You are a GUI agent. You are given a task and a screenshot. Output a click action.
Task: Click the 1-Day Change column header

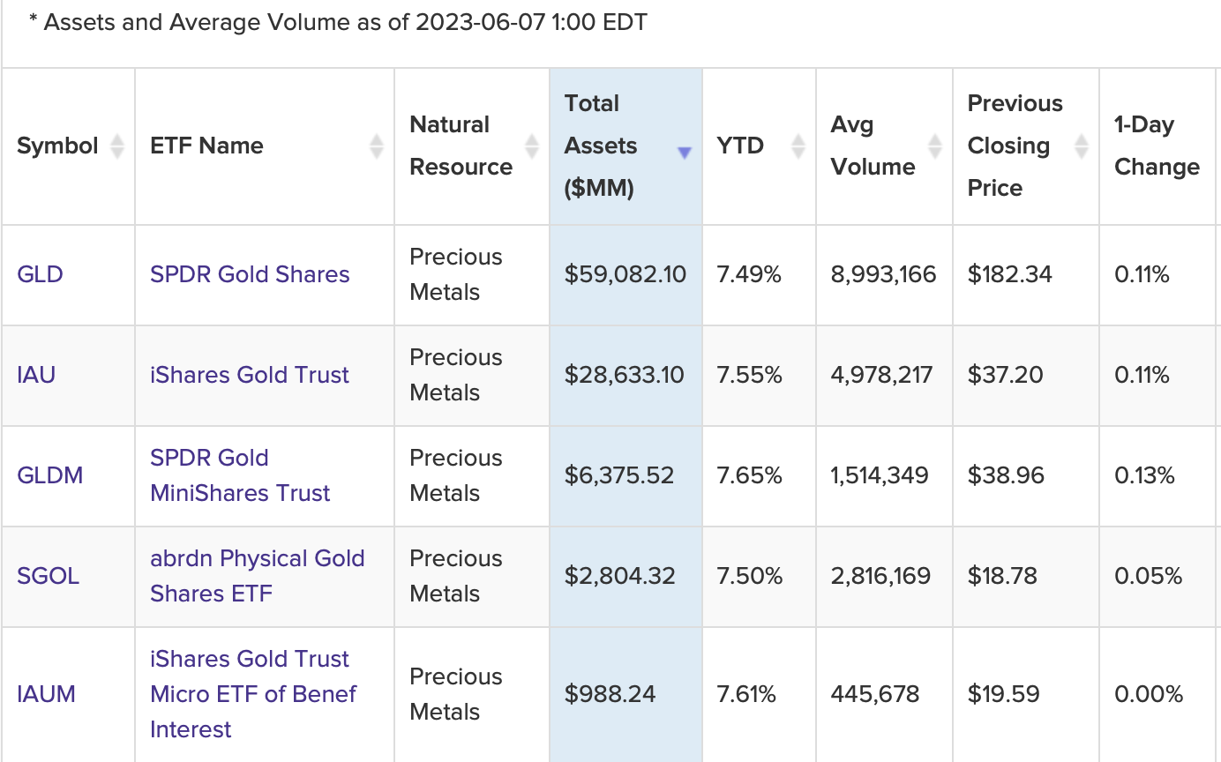point(1157,146)
